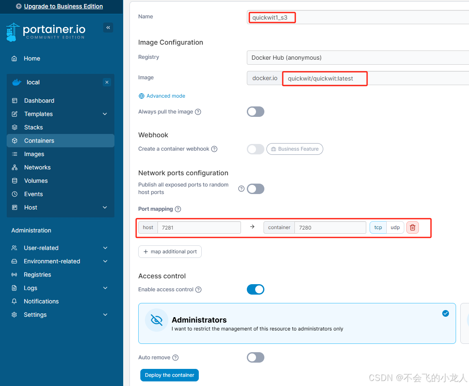This screenshot has height=386, width=469.
Task: Select the Administrators access control card
Action: click(x=297, y=323)
